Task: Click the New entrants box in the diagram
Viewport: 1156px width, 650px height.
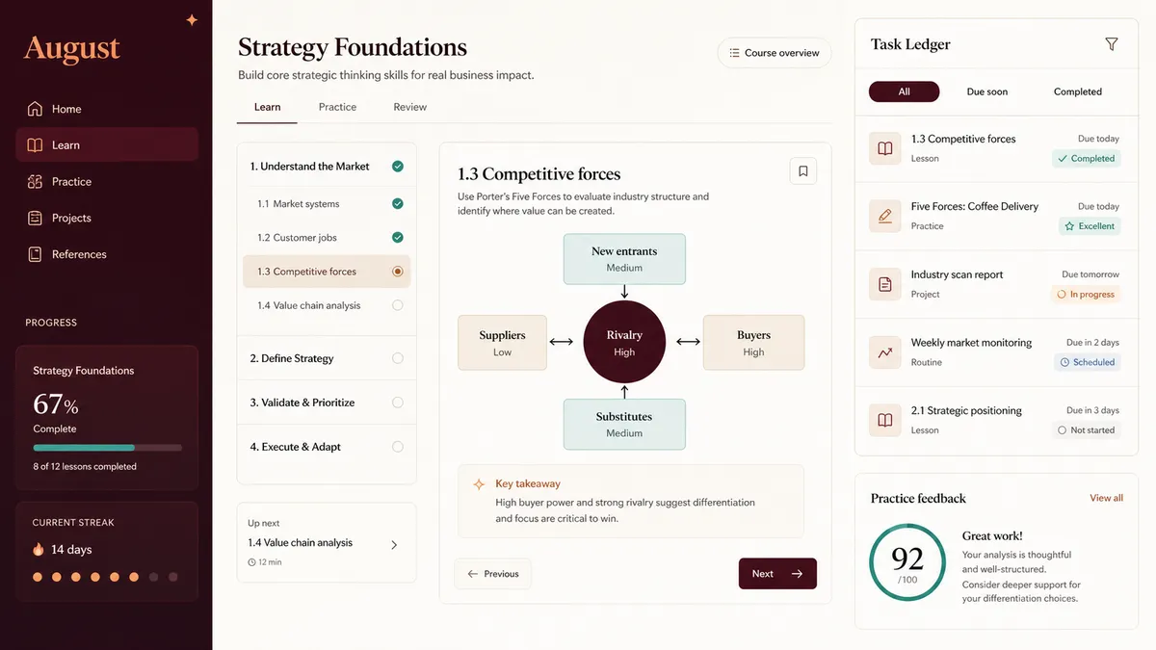Action: pyautogui.click(x=624, y=259)
